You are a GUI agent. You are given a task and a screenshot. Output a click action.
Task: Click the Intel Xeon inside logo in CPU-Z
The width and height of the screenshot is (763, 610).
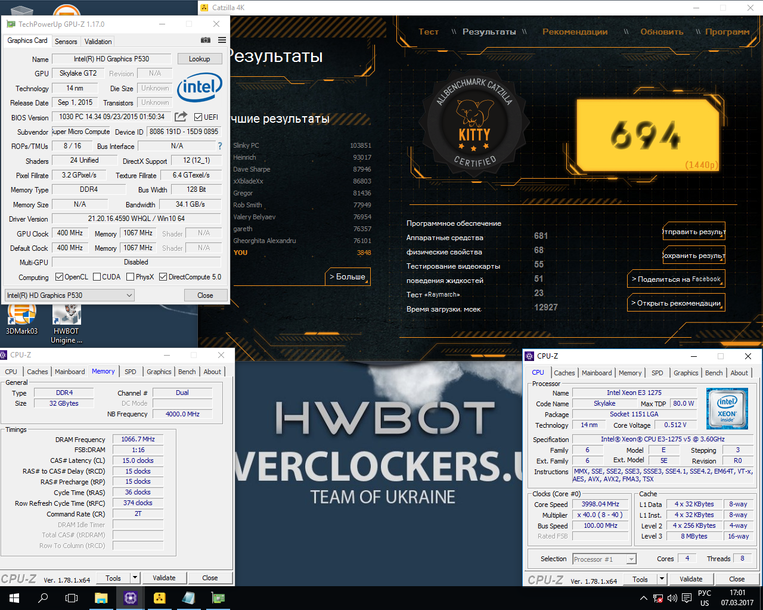tap(727, 409)
